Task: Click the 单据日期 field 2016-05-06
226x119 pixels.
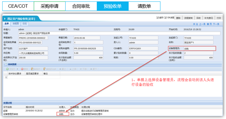Action: [x=87, y=38]
